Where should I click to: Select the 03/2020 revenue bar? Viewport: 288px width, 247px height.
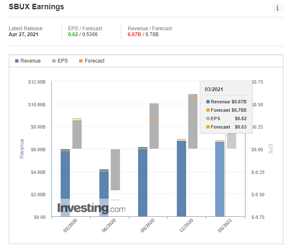[x=65, y=183]
